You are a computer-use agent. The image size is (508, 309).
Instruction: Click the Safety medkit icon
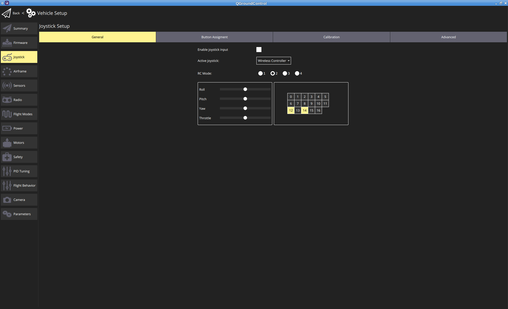[x=7, y=157]
